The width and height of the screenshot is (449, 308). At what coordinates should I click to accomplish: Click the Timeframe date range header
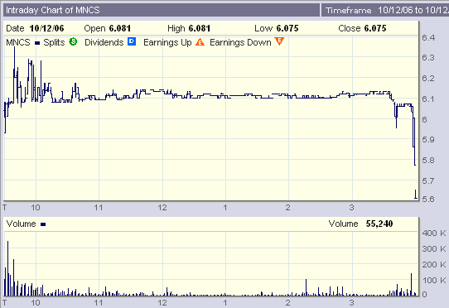click(385, 10)
